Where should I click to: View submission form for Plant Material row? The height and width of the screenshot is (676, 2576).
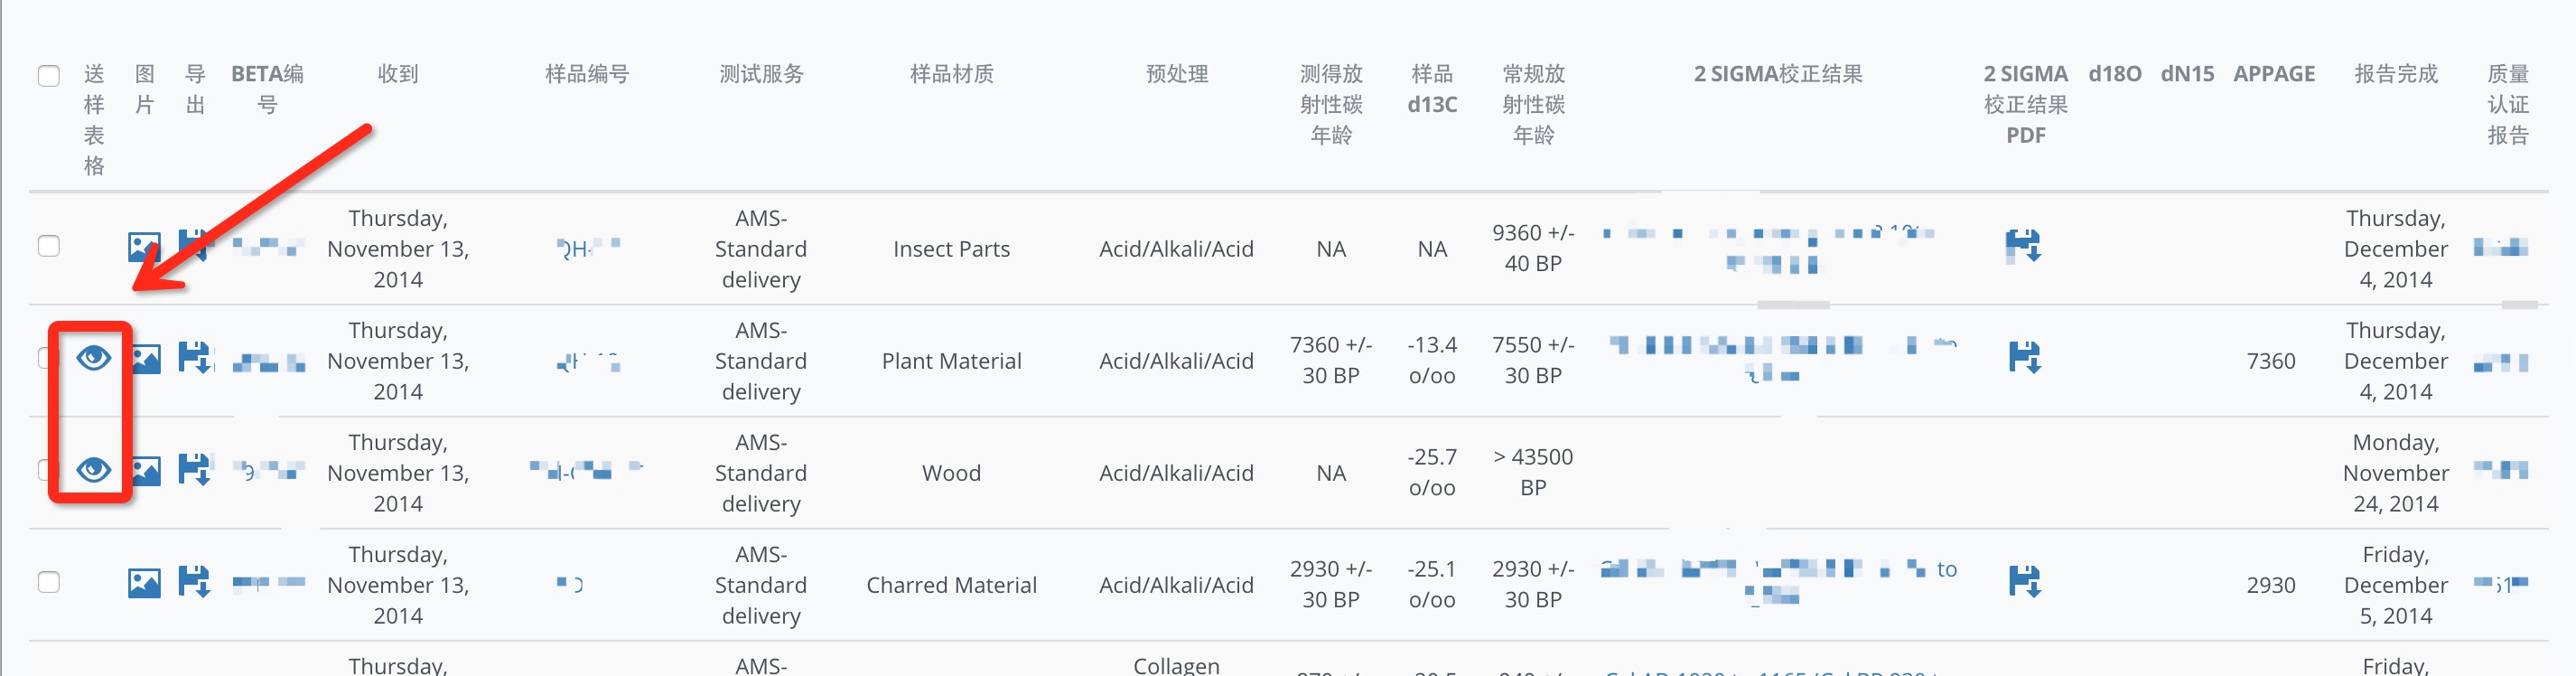(94, 358)
